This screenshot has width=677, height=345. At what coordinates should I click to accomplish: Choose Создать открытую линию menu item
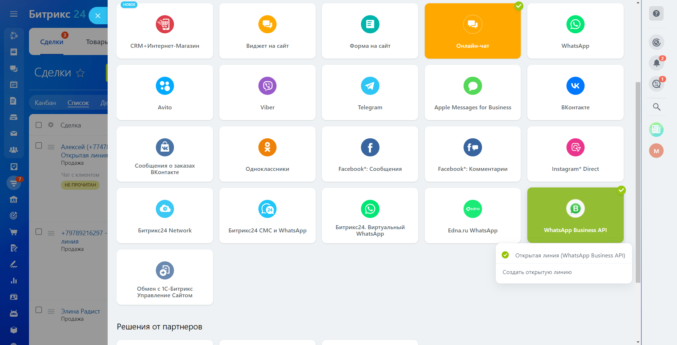click(564, 272)
